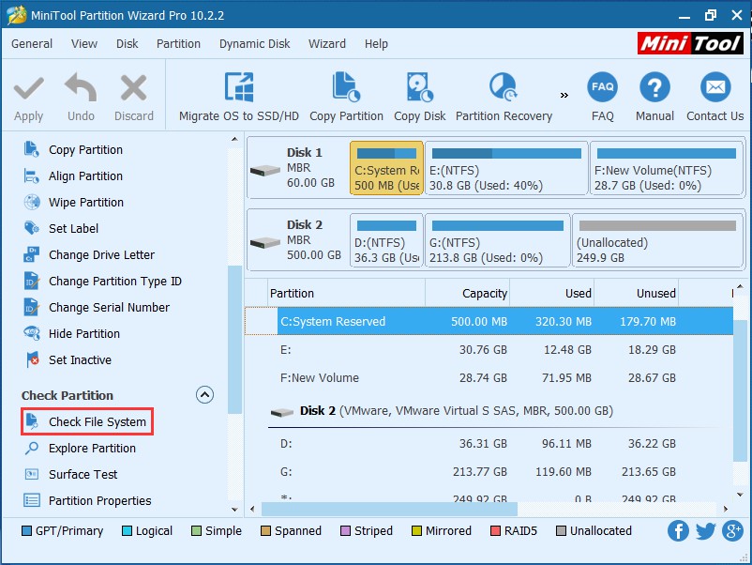This screenshot has height=565, width=752.
Task: Click sidebar scrollbar up arrow
Action: click(234, 140)
